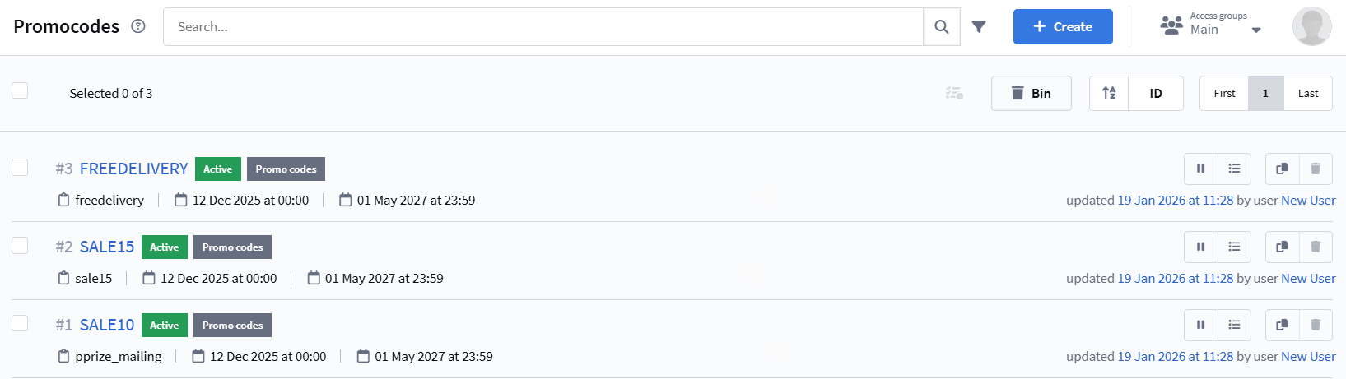Viewport: 1346px width, 379px height.
Task: Open the SALE15 promocode link
Action: click(x=107, y=247)
